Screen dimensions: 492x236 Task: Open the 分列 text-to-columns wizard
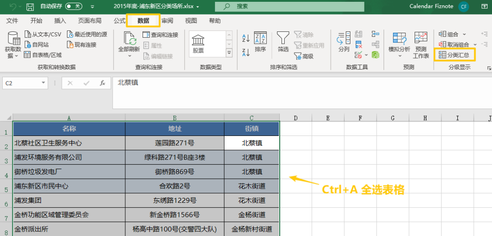tap(344, 42)
